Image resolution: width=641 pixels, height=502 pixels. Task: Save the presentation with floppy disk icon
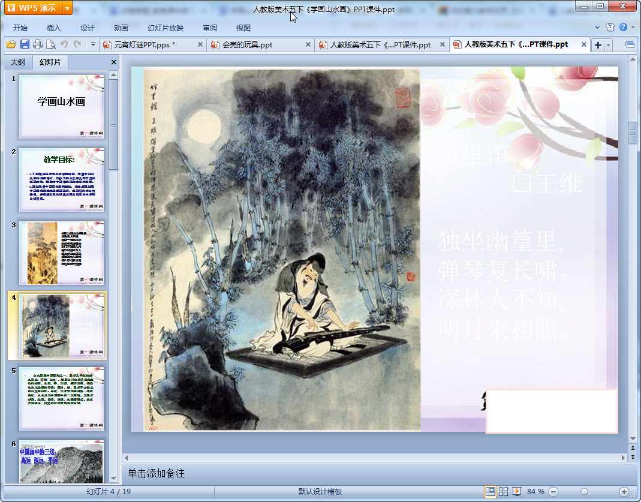[x=25, y=44]
